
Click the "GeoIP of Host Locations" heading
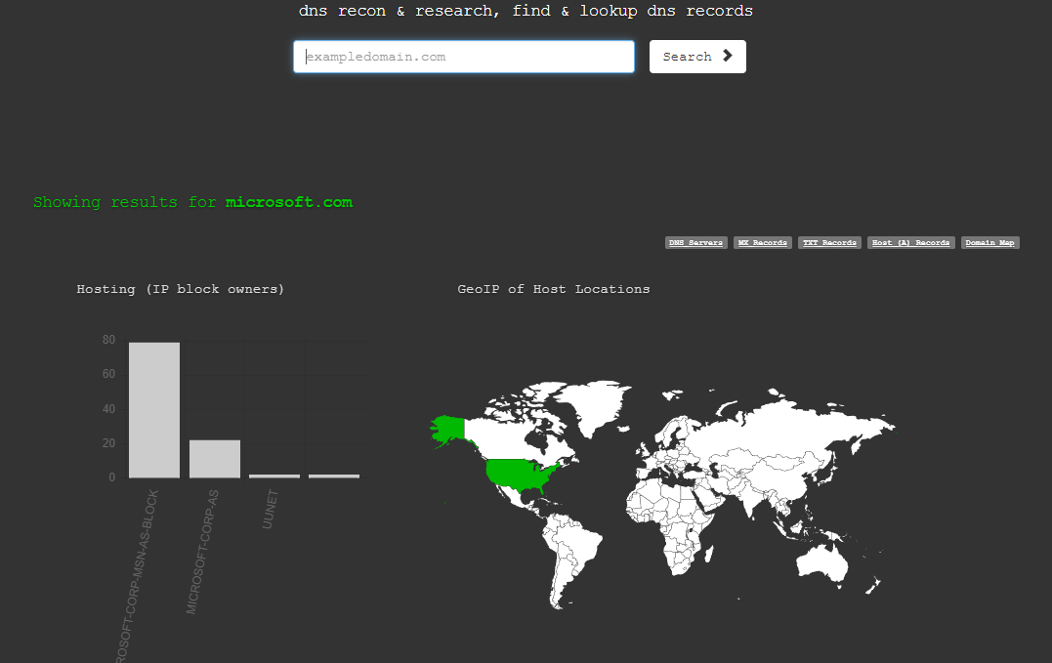pyautogui.click(x=554, y=289)
